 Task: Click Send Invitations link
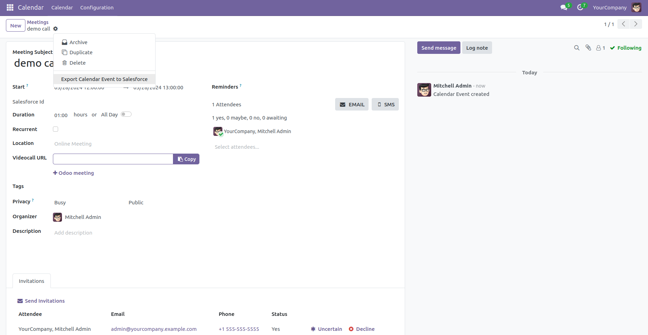coord(41,301)
